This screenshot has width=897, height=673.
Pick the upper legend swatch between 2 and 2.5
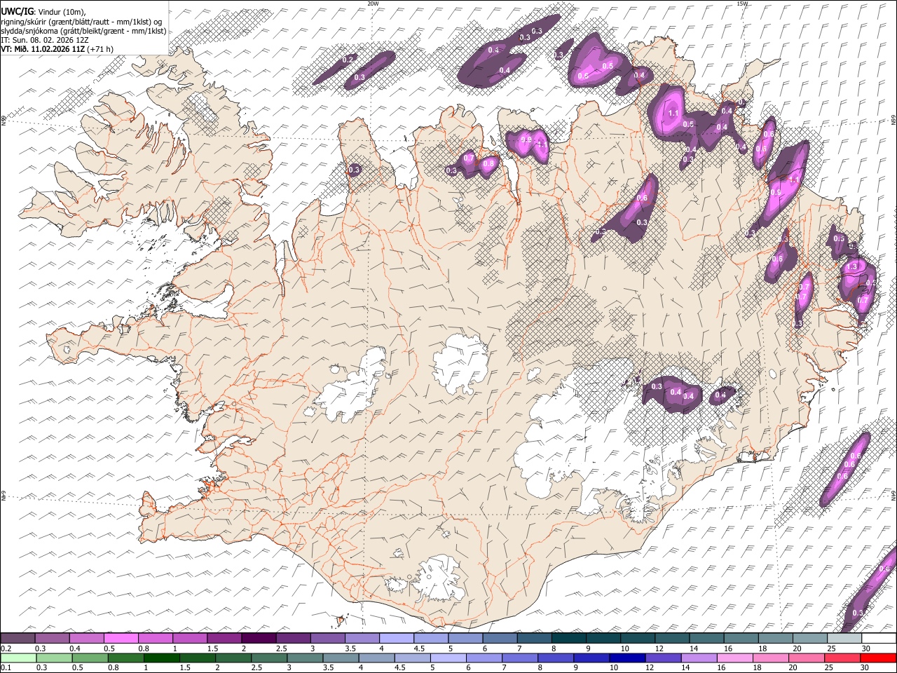pos(259,638)
